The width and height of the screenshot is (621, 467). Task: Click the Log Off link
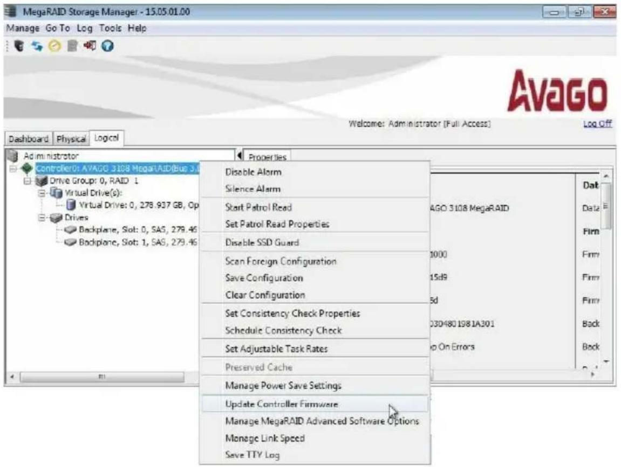point(597,124)
